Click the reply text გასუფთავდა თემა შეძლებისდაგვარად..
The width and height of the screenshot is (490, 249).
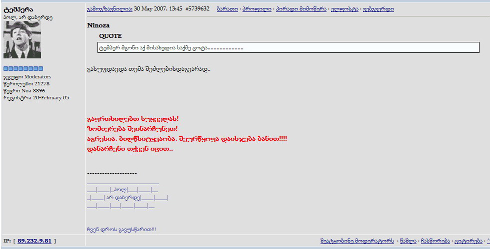[x=148, y=69]
